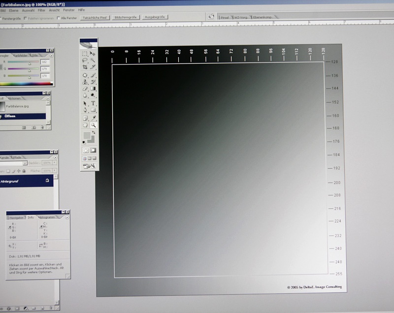394x313 pixels.
Task: Toggle the 'Paletten ignorieren' checkbox
Action: click(26, 18)
